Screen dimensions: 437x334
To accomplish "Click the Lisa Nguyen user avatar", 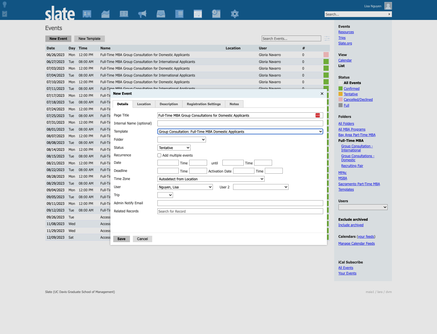I will [388, 6].
